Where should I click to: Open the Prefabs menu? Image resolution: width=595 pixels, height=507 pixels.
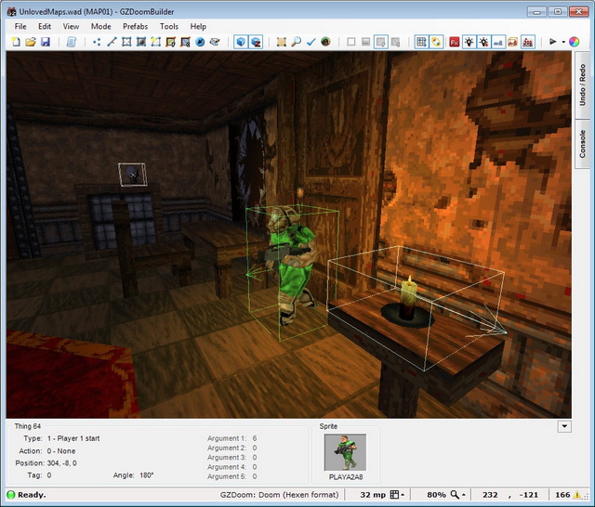[135, 27]
